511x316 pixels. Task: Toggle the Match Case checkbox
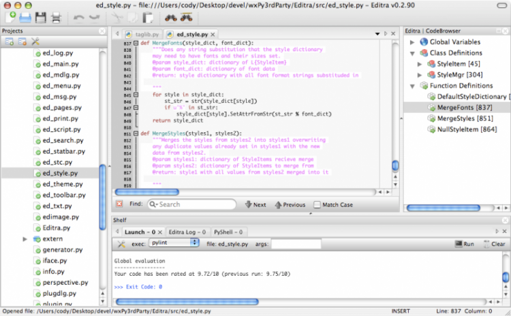click(317, 204)
